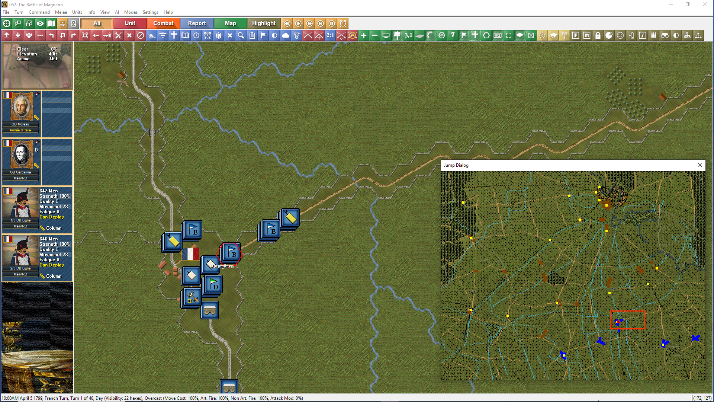Click the 2:1 odds icon
714x402 pixels.
330,35
